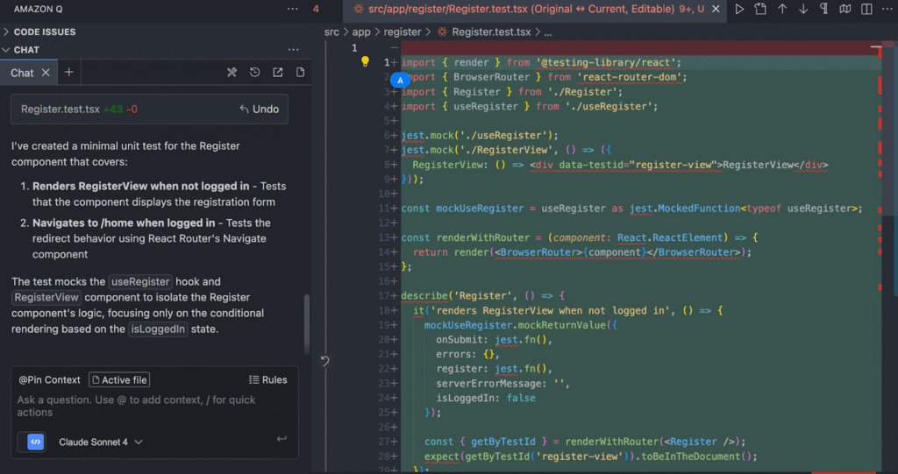Export the chat using the external arrow icon

pyautogui.click(x=278, y=73)
